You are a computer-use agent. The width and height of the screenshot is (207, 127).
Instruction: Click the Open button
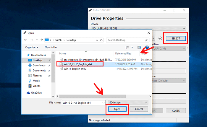click(x=117, y=109)
